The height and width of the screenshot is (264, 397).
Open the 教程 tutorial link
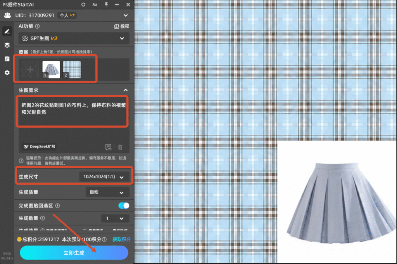point(121,26)
